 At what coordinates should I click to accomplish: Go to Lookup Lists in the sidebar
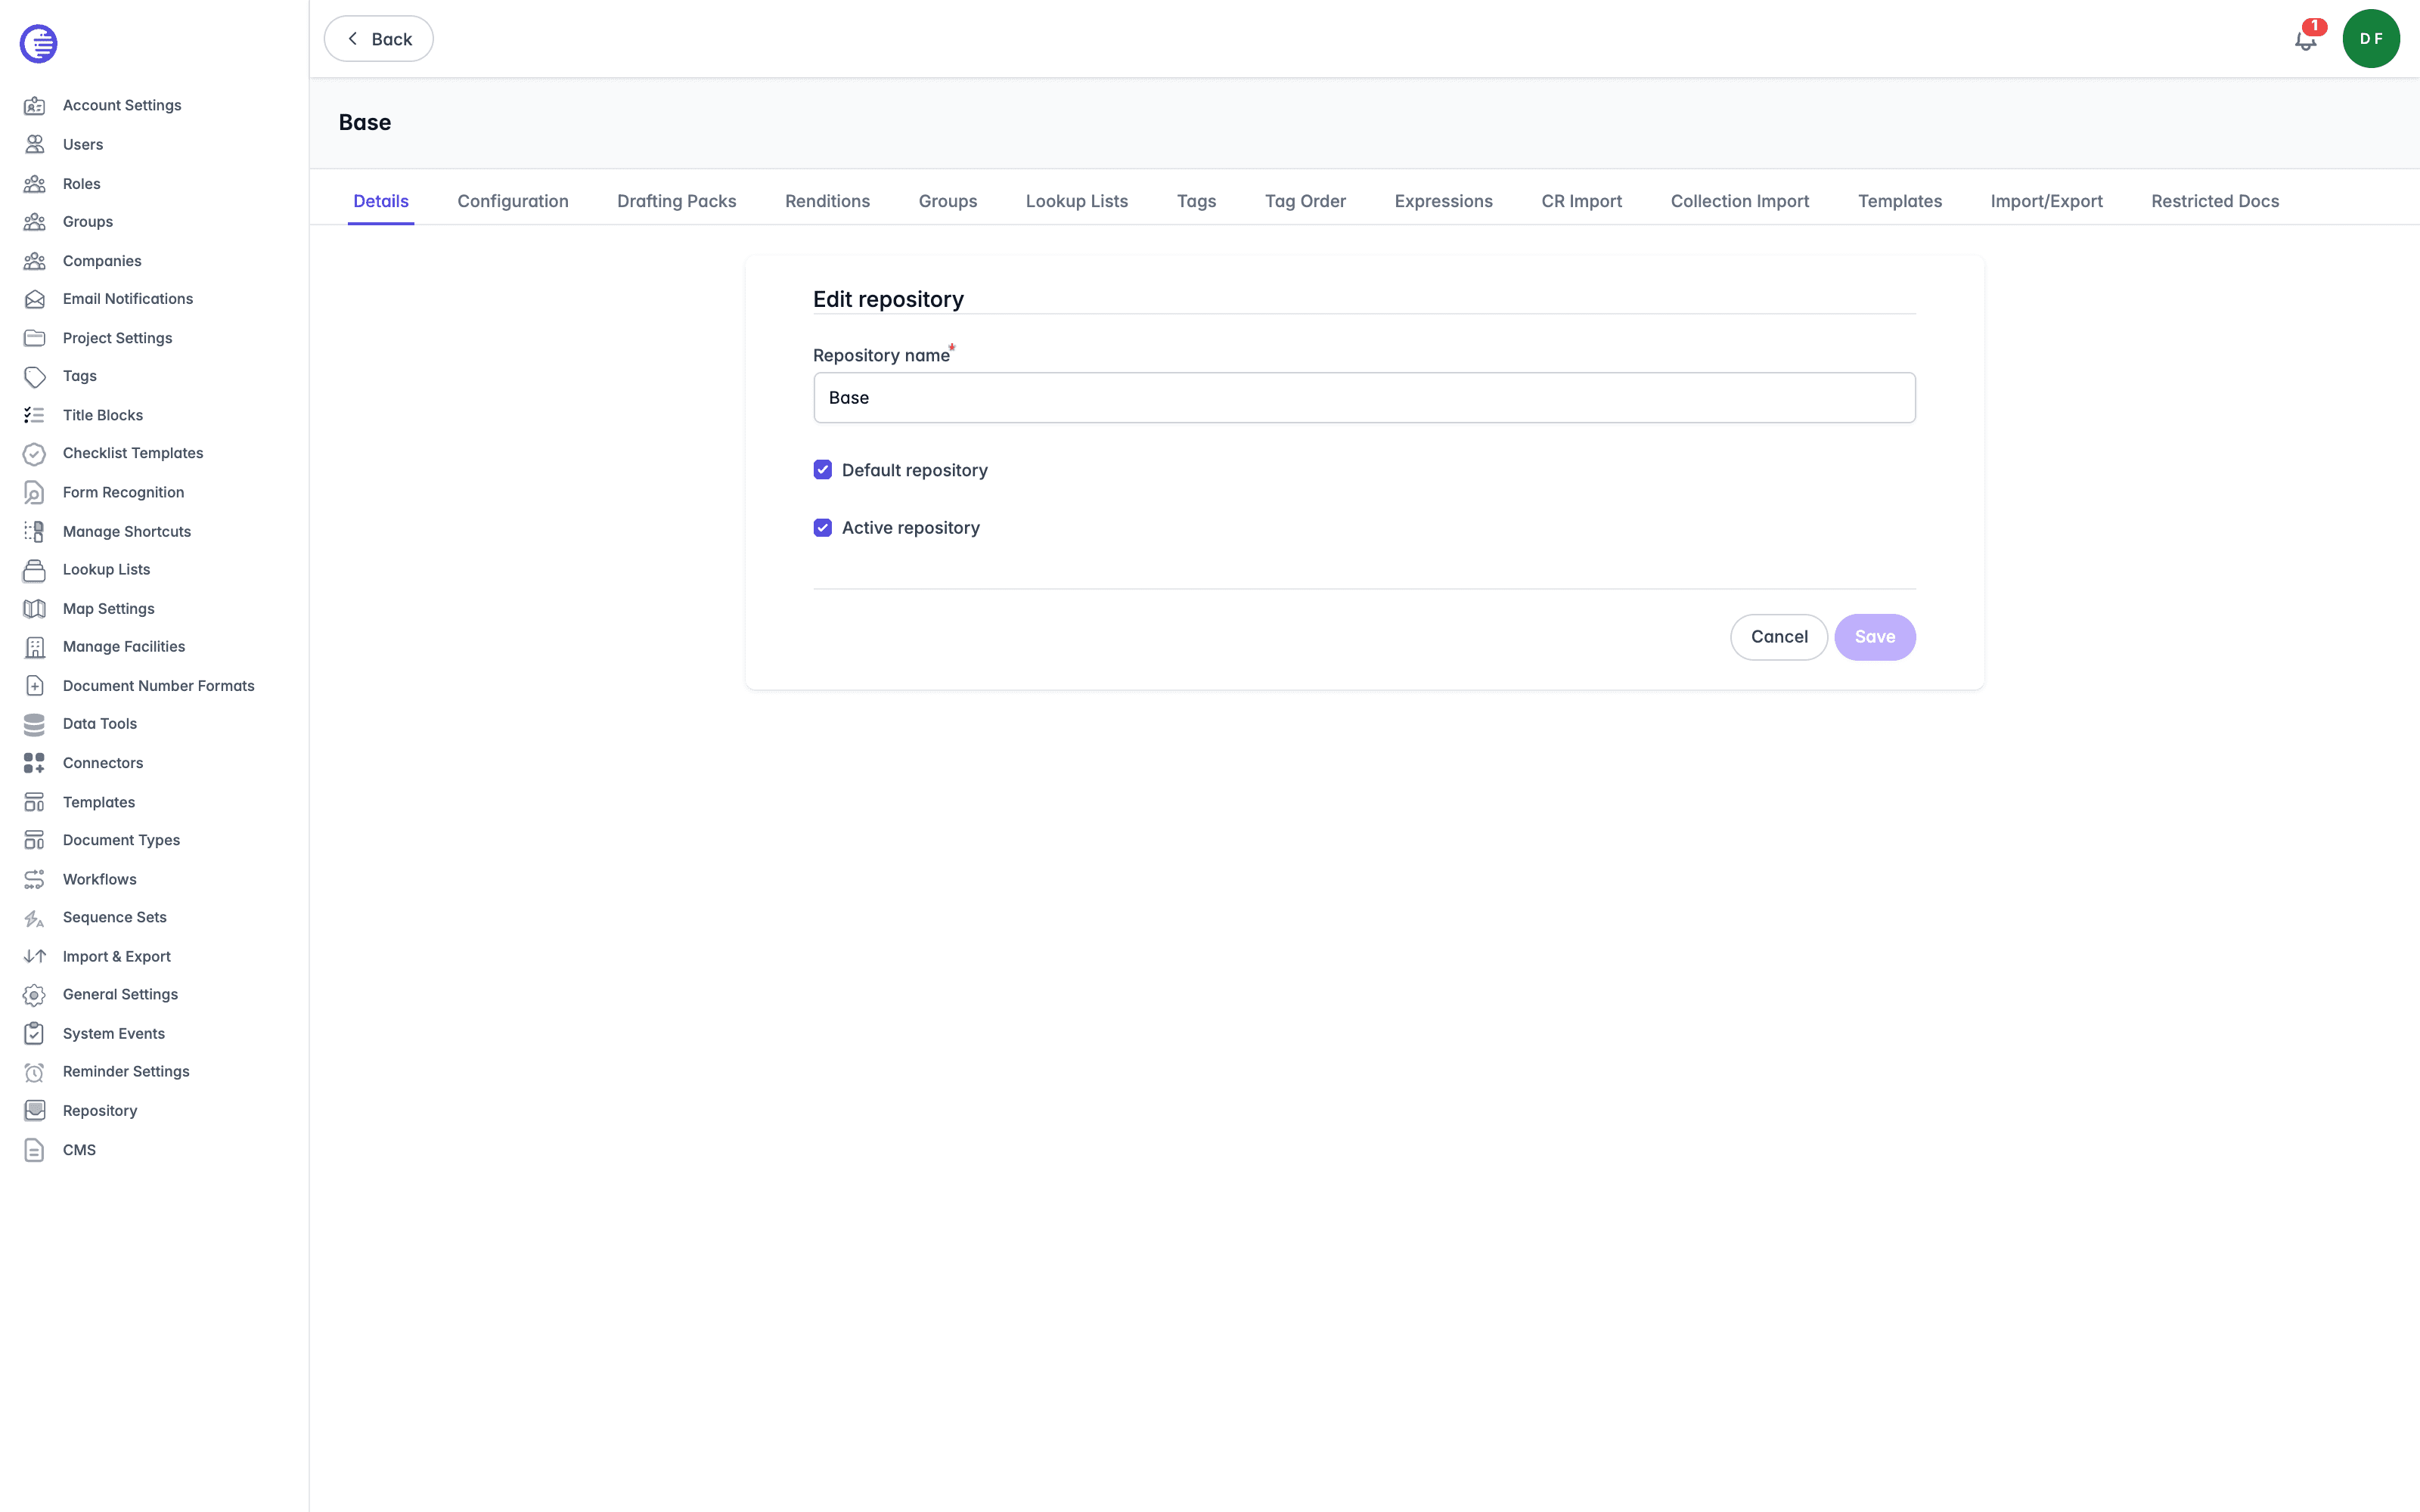[x=106, y=570]
